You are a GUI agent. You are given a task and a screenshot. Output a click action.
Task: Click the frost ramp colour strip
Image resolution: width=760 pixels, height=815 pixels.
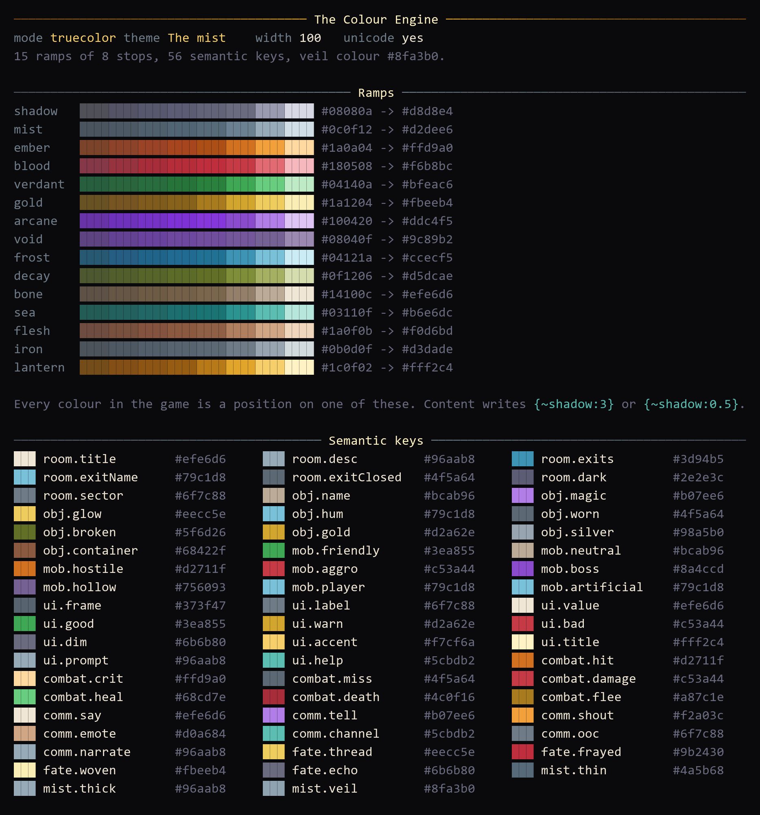(197, 258)
